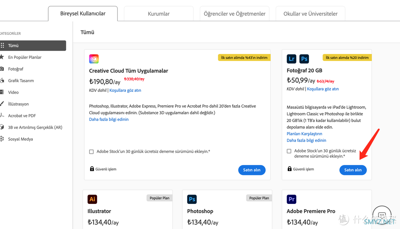
Task: Click Daha fazla bilgi edinin under Creative Cloud
Action: pos(109,119)
